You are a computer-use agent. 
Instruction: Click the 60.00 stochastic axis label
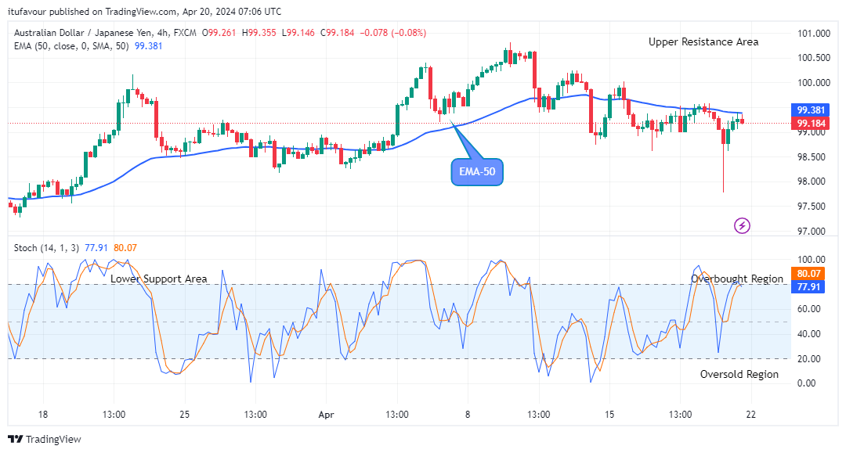coord(808,308)
